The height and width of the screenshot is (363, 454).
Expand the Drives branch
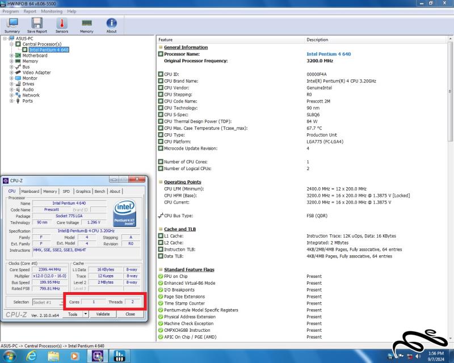coord(11,83)
